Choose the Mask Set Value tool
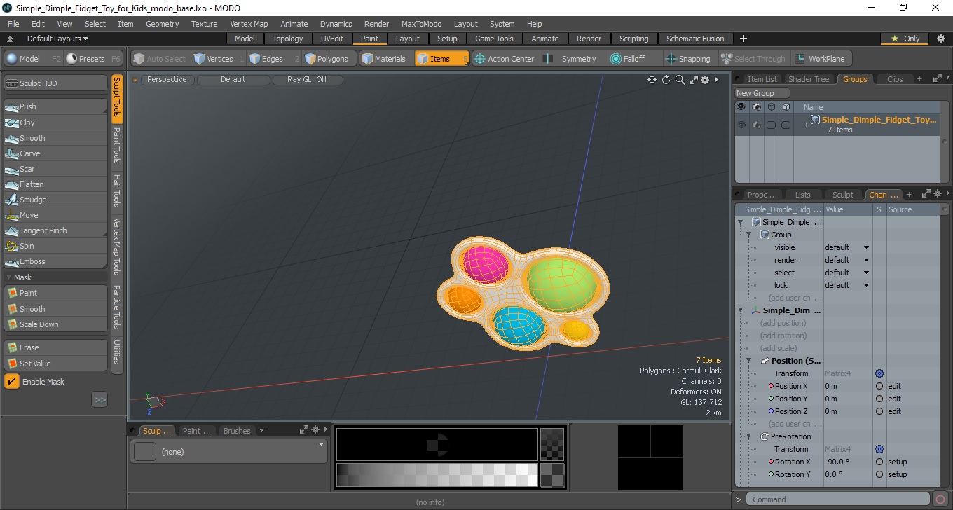The image size is (953, 510). click(x=55, y=364)
